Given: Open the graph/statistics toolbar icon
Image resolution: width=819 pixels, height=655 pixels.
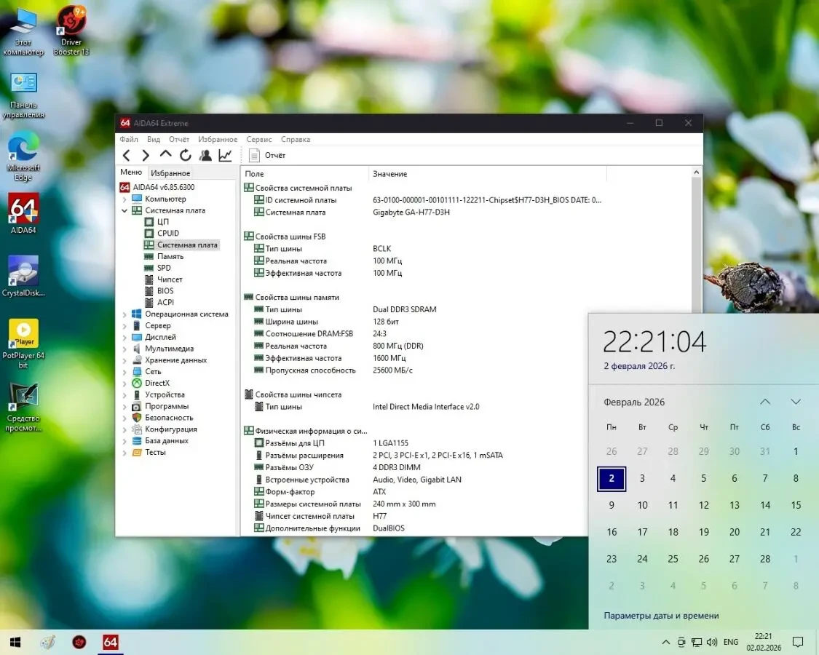Looking at the screenshot, I should pyautogui.click(x=224, y=155).
